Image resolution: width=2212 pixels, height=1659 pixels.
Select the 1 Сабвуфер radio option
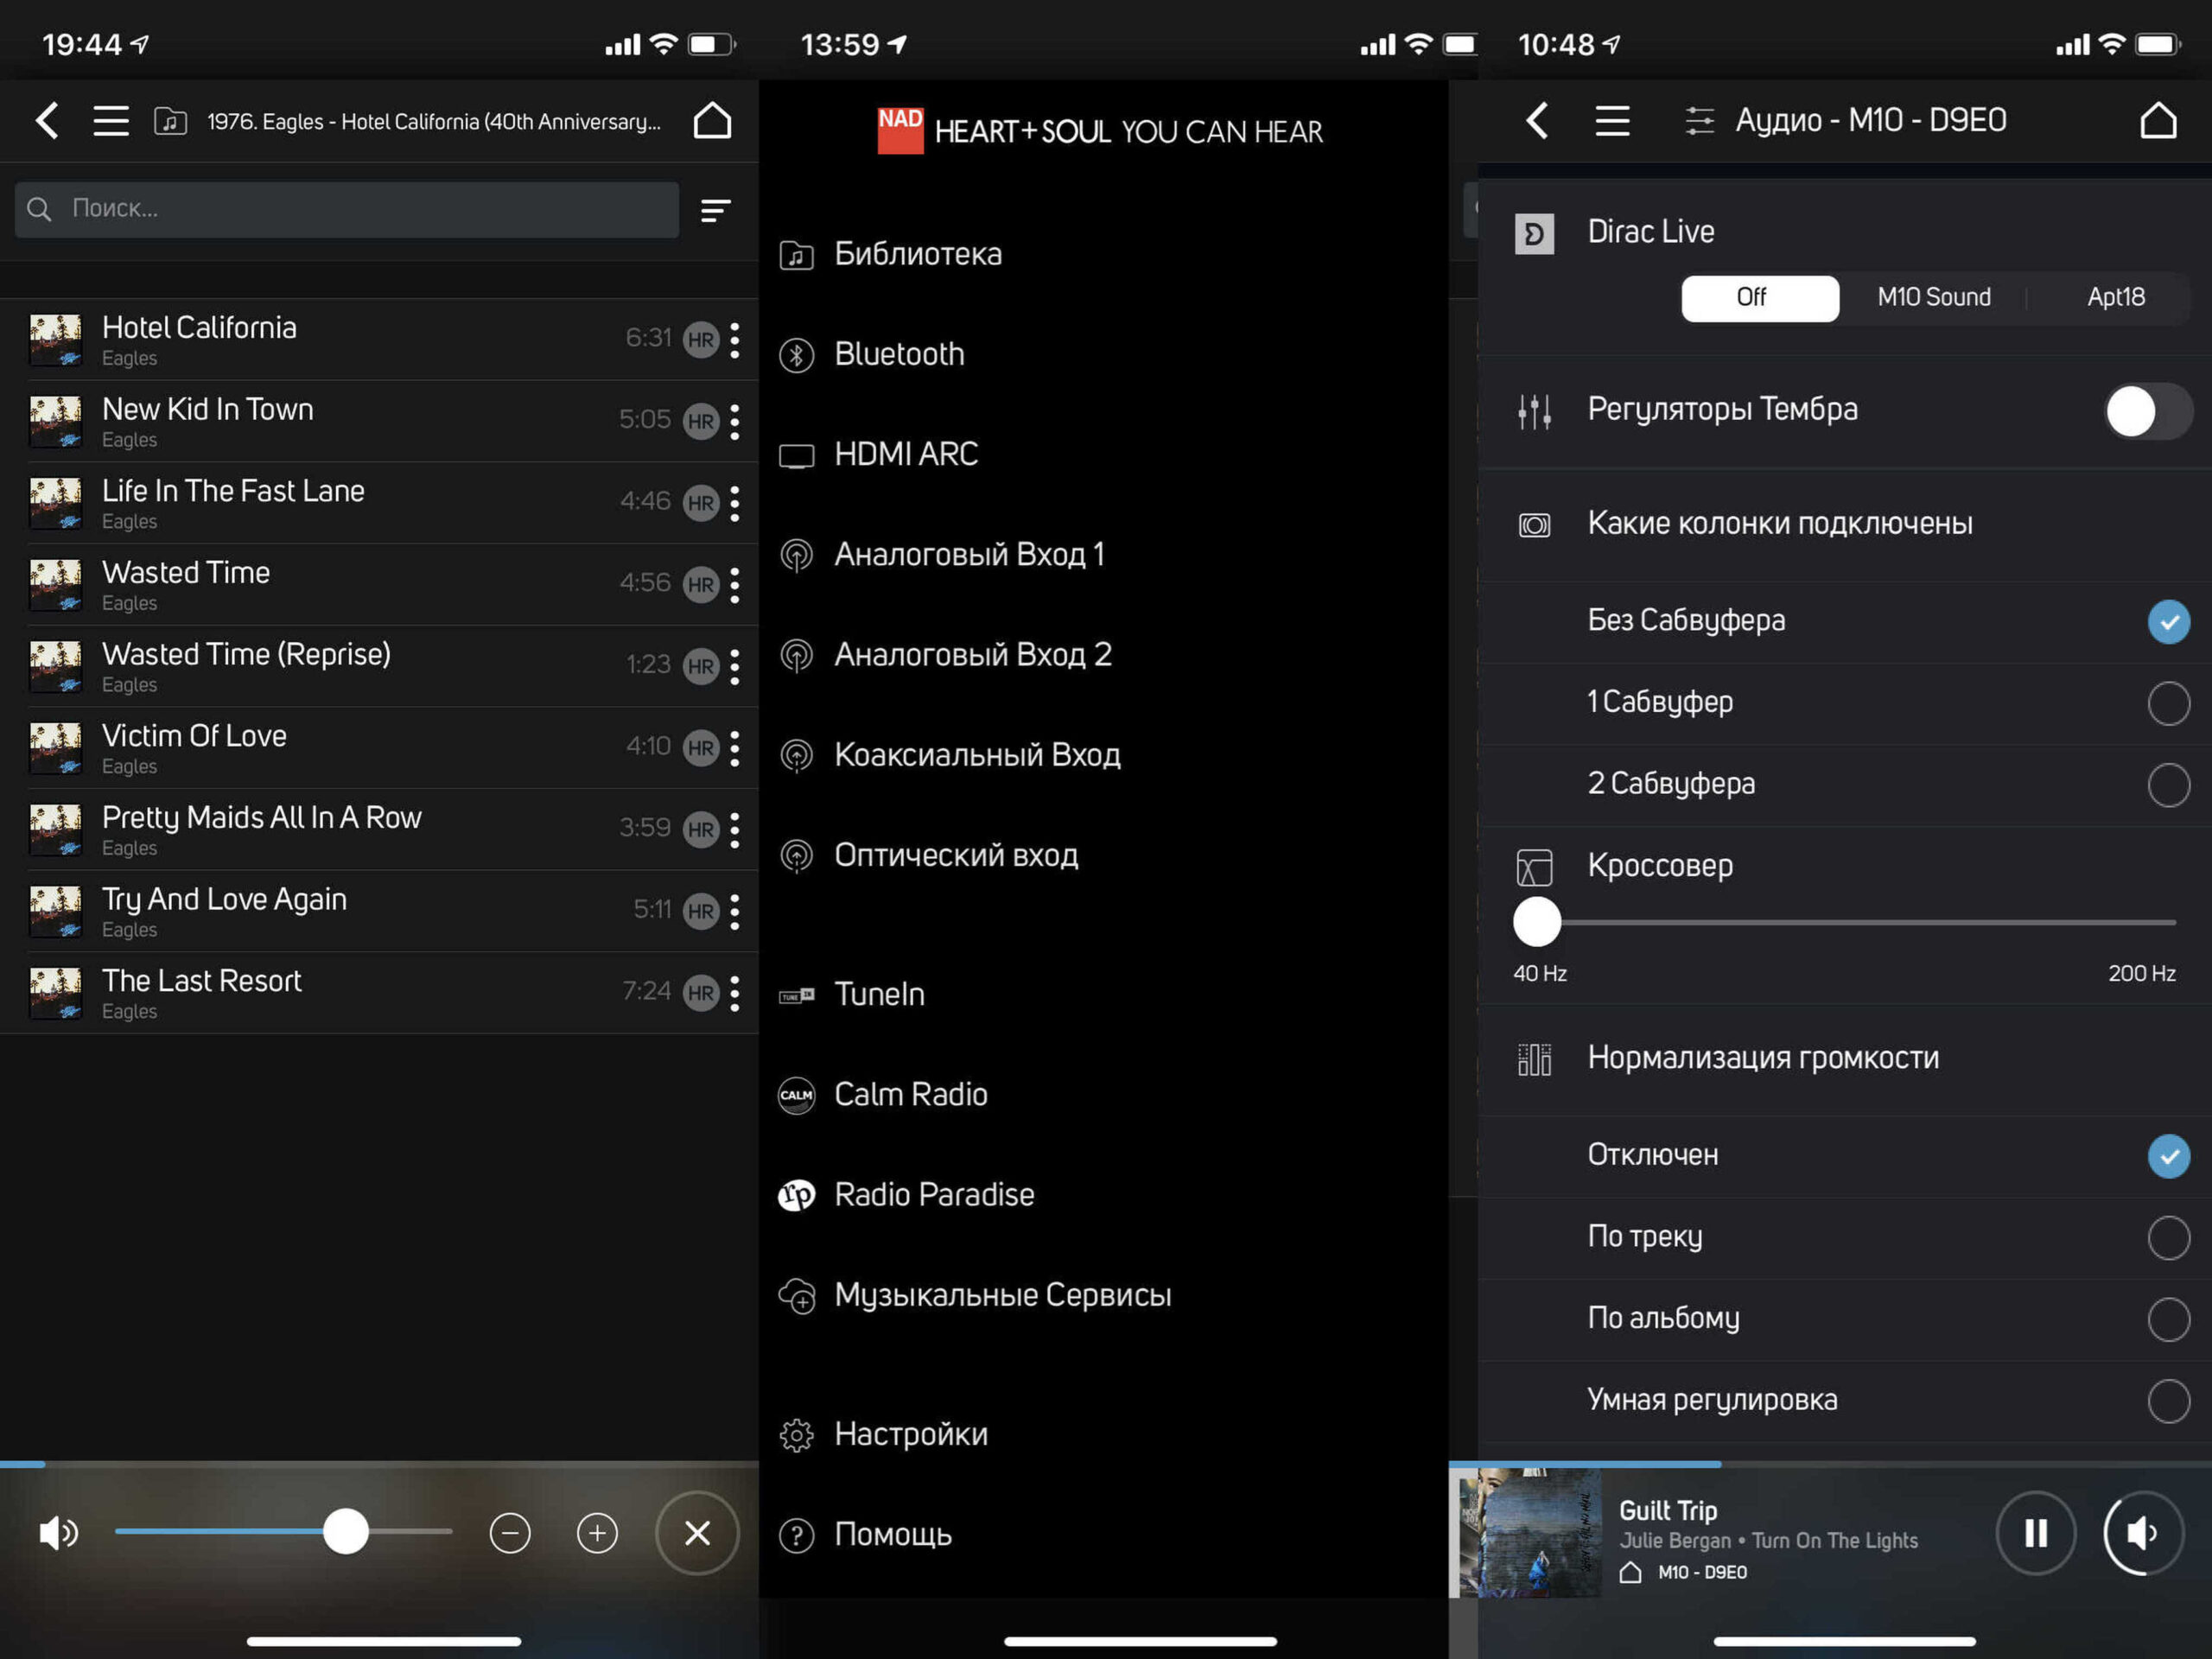tap(2168, 703)
